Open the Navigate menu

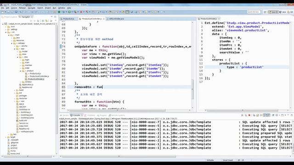click(32, 8)
